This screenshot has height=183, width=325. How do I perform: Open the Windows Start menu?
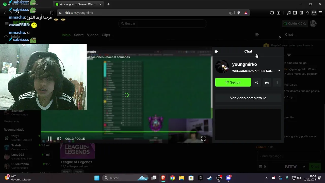pyautogui.click(x=97, y=178)
